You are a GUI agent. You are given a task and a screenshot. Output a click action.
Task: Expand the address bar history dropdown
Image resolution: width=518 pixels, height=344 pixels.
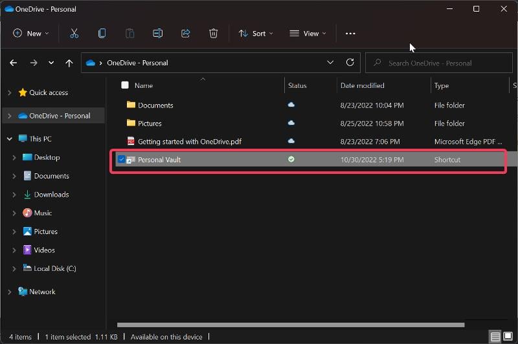tap(330, 62)
